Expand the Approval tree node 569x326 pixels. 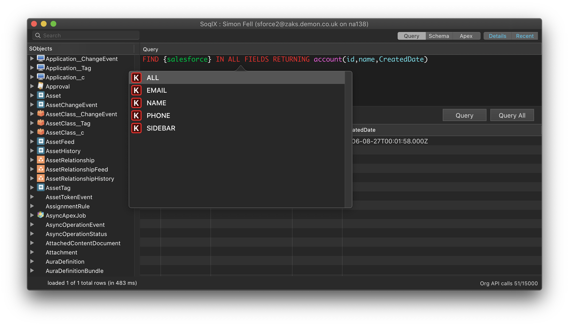(x=32, y=86)
